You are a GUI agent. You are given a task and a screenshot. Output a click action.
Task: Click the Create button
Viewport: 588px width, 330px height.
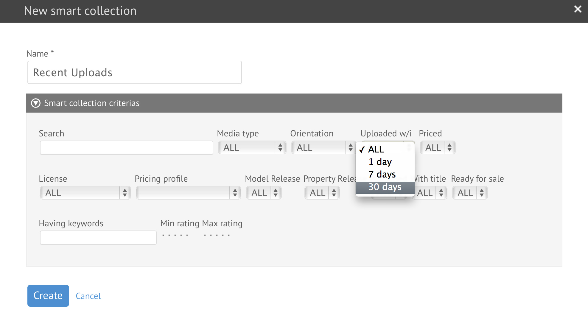[48, 296]
